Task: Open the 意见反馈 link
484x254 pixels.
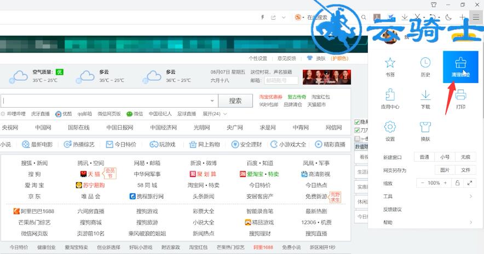Action: click(286, 58)
